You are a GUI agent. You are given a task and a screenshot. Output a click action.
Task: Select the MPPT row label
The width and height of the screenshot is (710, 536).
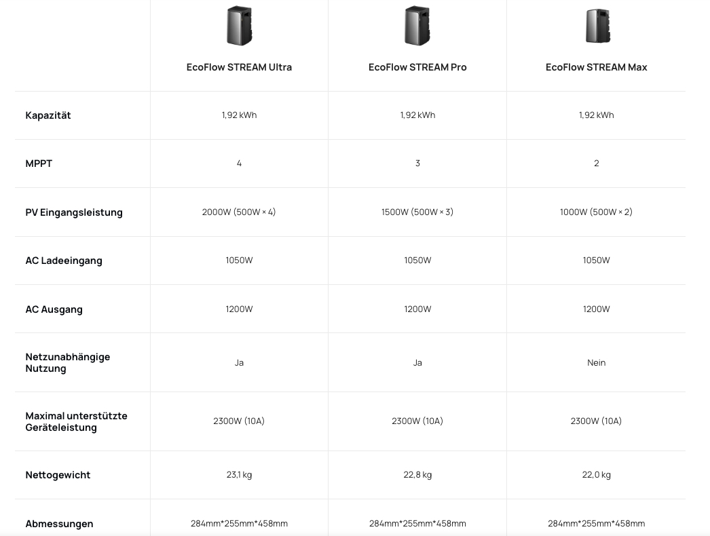tap(39, 164)
